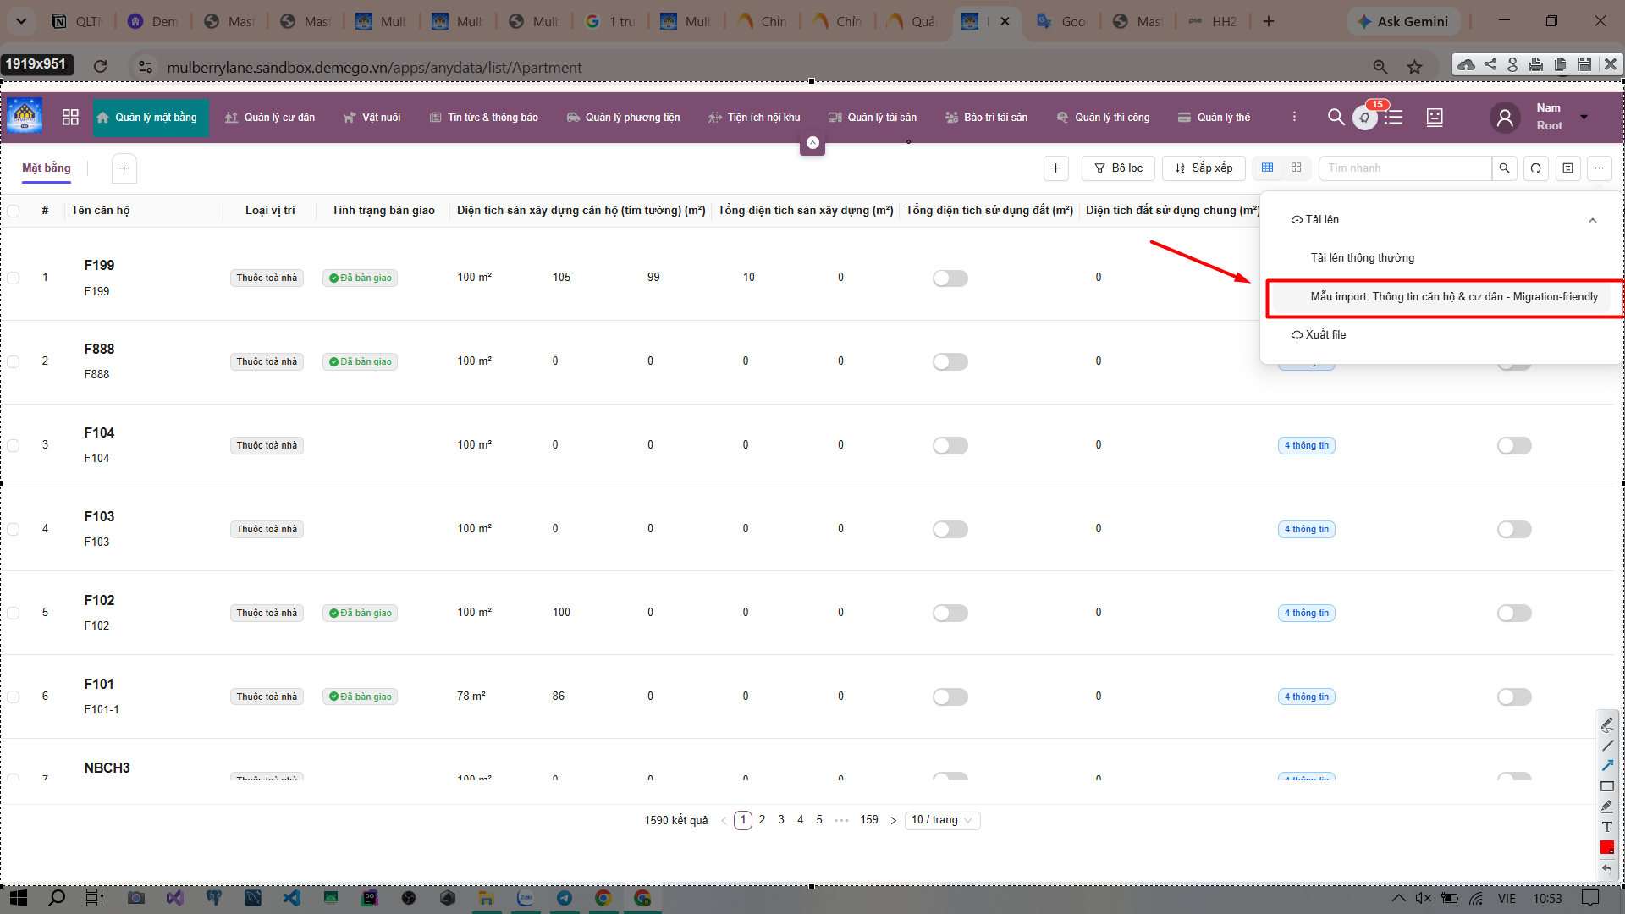Open the three-dots more options button
The width and height of the screenshot is (1625, 914).
click(x=1599, y=168)
